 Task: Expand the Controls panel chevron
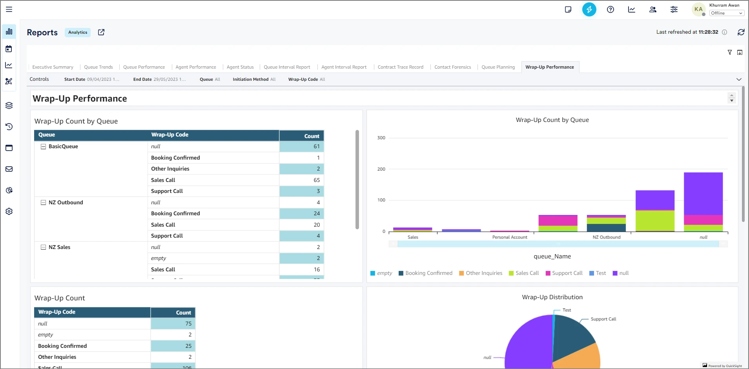pyautogui.click(x=739, y=79)
